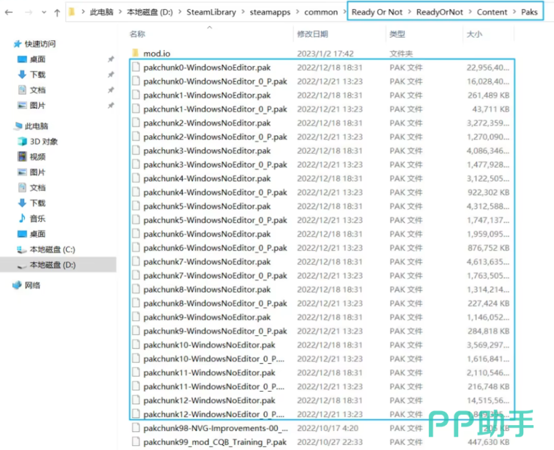Click the SteamLibrary breadcrumb
This screenshot has width=554, height=450.
tap(211, 12)
